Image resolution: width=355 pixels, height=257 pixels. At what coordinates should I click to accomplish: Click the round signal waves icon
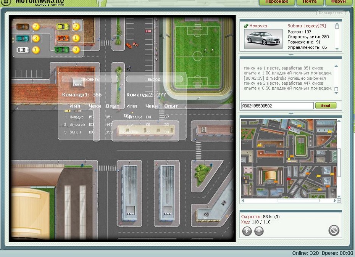pyautogui.click(x=259, y=231)
